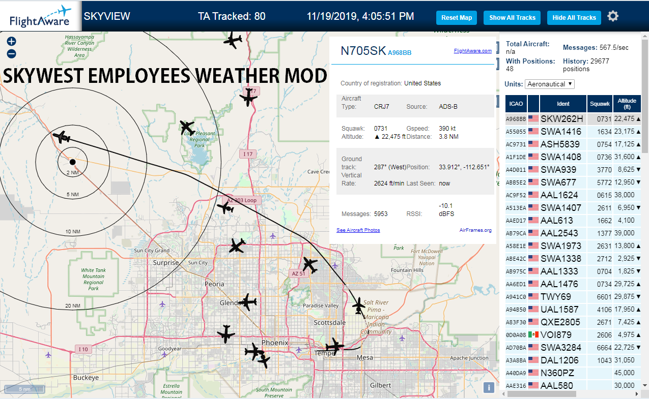Select the SWA677 table row
This screenshot has height=399, width=649.
[574, 182]
